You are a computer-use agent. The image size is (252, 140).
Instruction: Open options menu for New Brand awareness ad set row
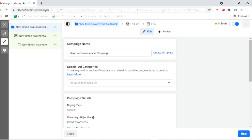pyautogui.click(x=56, y=36)
